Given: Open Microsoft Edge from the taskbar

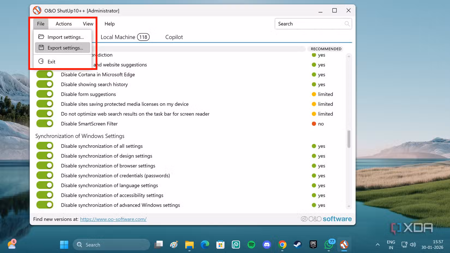Looking at the screenshot, I should tap(205, 245).
